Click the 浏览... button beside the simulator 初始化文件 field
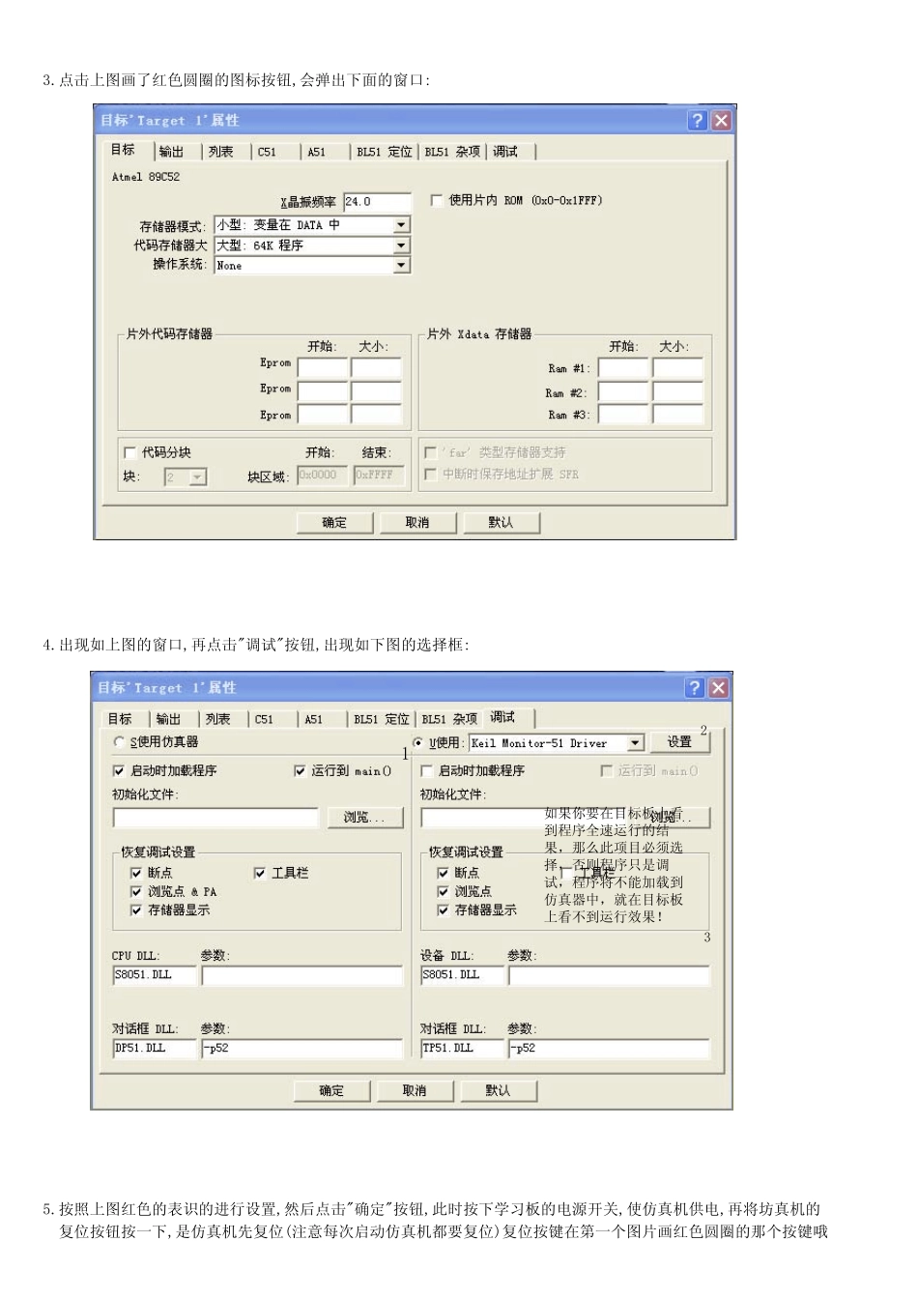The height and width of the screenshot is (1299, 918). (364, 818)
